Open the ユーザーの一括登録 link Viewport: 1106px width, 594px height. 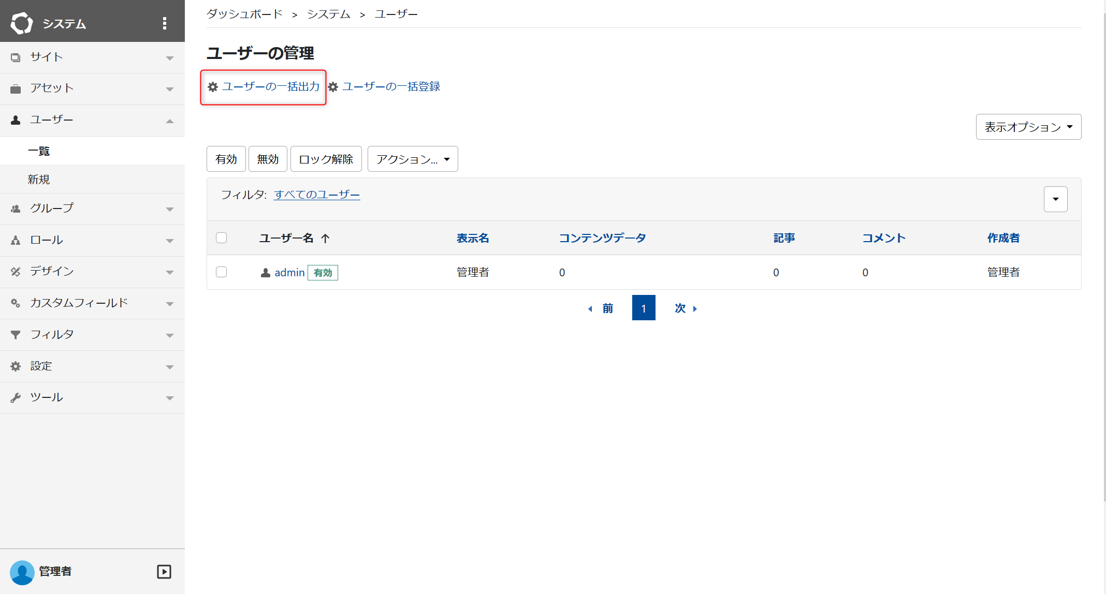[x=391, y=86]
